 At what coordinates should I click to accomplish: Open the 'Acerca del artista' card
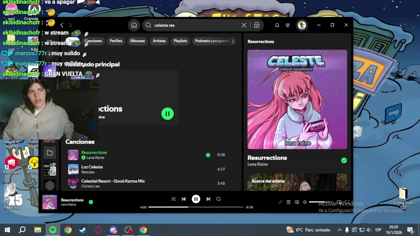coord(297,182)
